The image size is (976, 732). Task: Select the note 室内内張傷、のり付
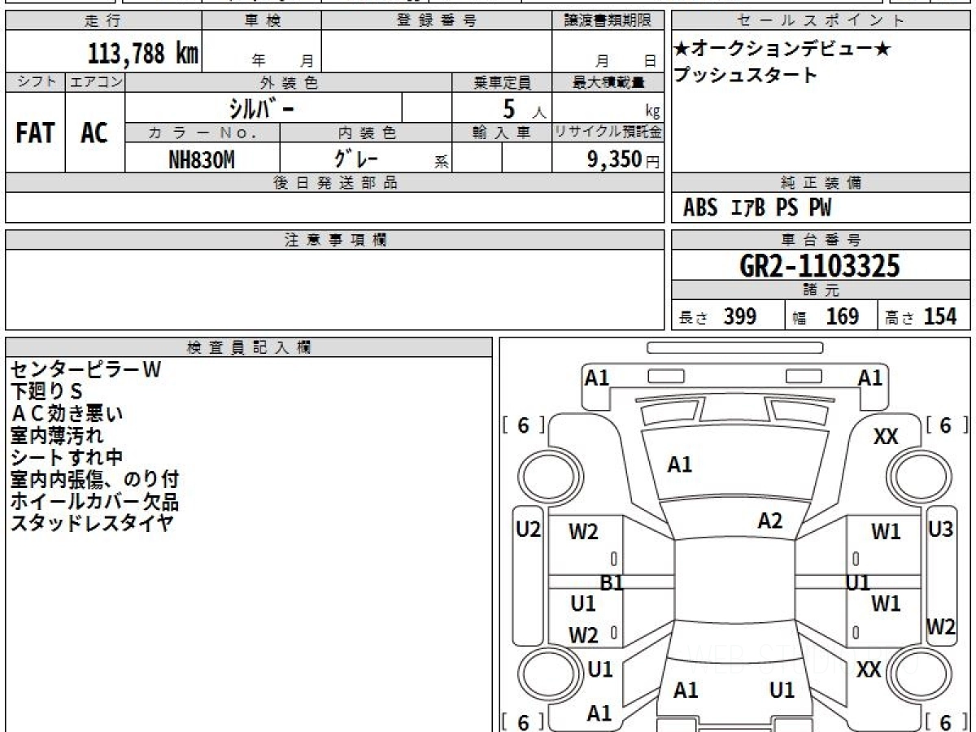point(94,480)
